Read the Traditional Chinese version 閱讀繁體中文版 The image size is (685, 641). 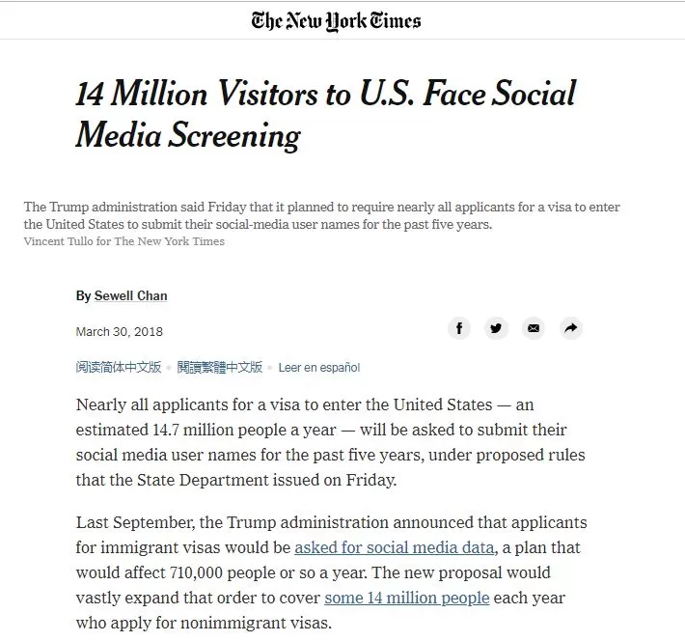(220, 367)
